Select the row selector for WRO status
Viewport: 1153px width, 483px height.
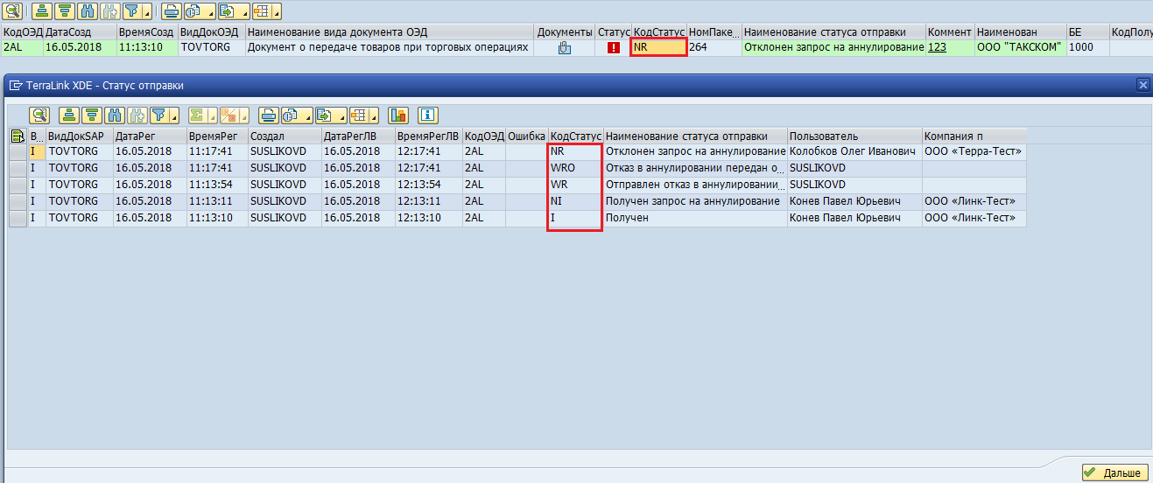(x=18, y=168)
